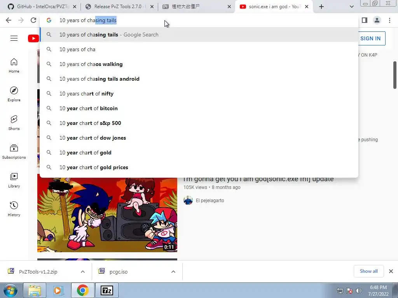Open the Windows Start orb

pos(10,290)
